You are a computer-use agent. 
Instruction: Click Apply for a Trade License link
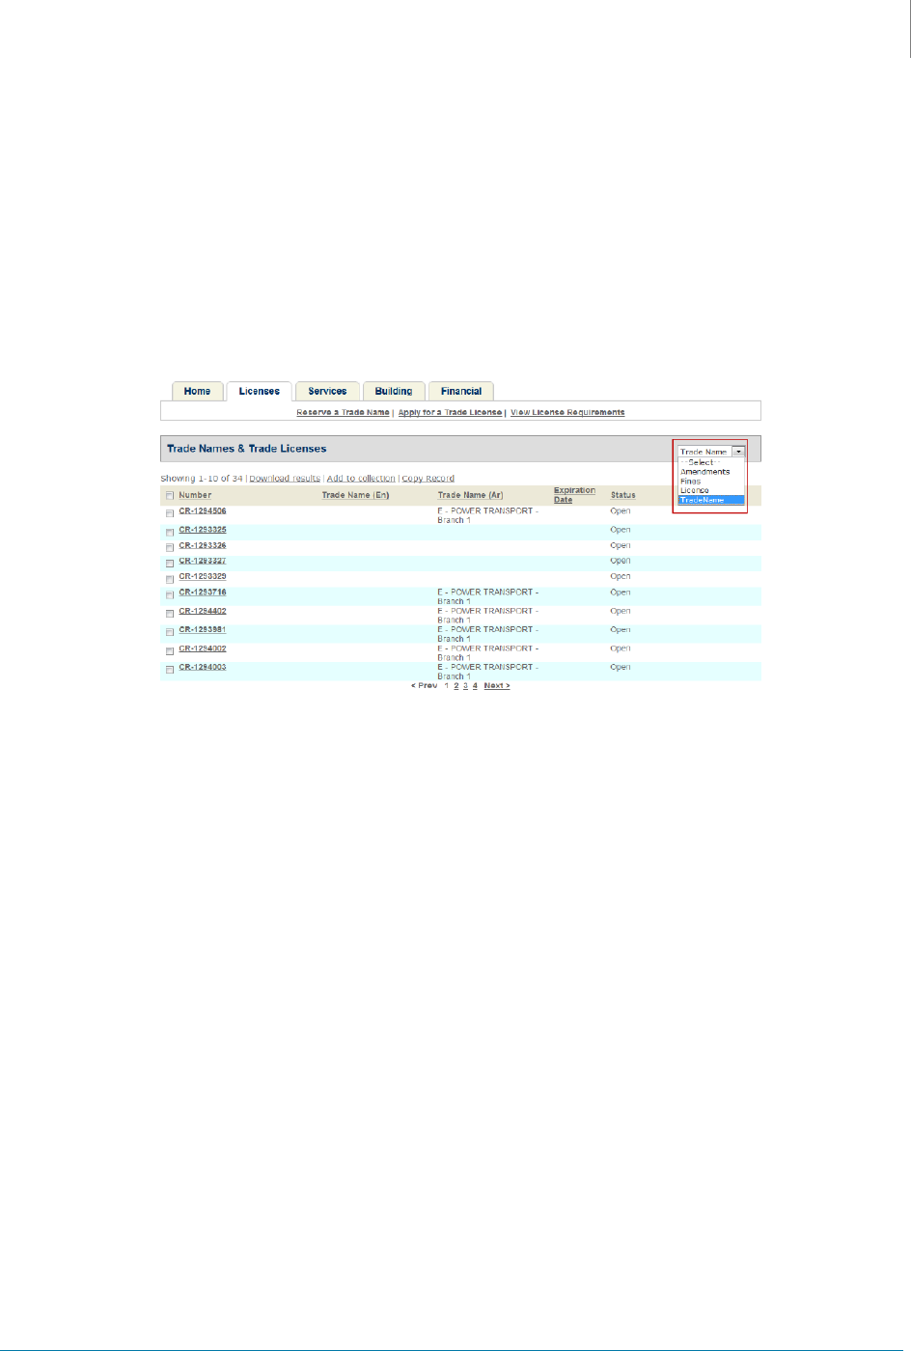pyautogui.click(x=450, y=412)
